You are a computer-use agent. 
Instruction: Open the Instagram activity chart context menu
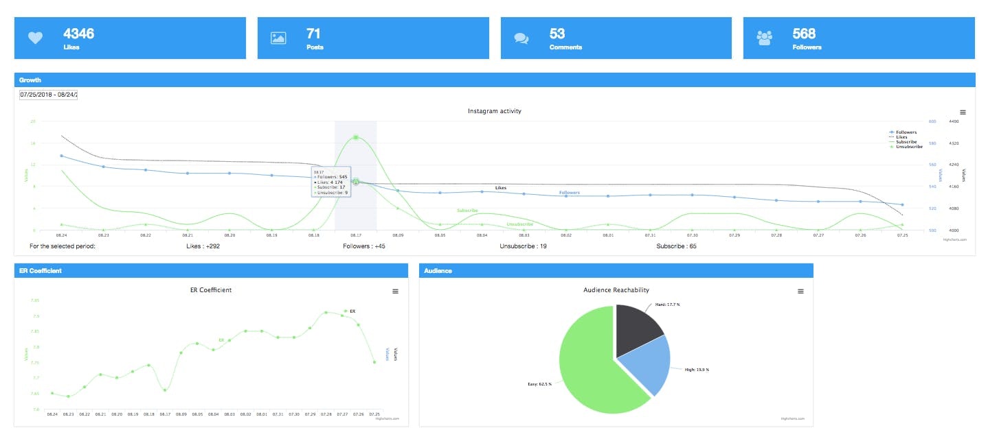coord(963,112)
